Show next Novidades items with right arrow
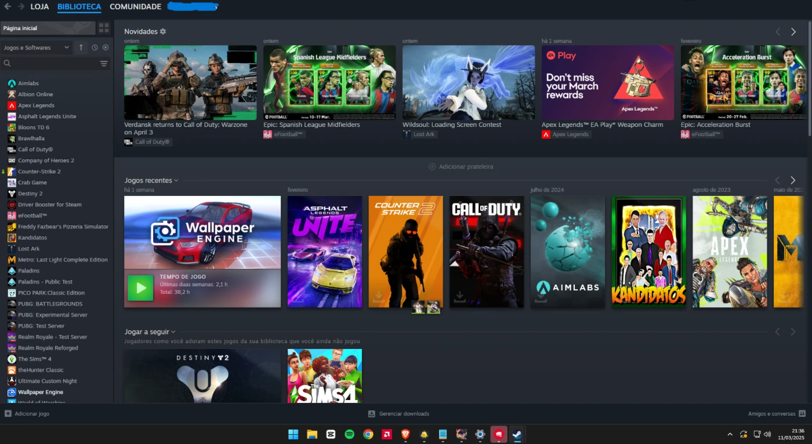Image resolution: width=812 pixels, height=444 pixels. (x=793, y=32)
